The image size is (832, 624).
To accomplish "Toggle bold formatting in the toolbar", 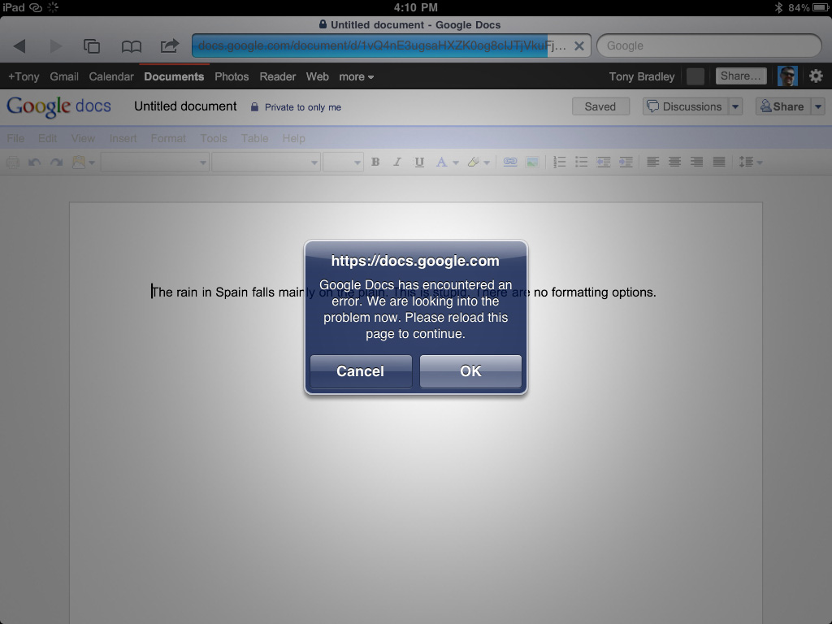I will point(375,162).
